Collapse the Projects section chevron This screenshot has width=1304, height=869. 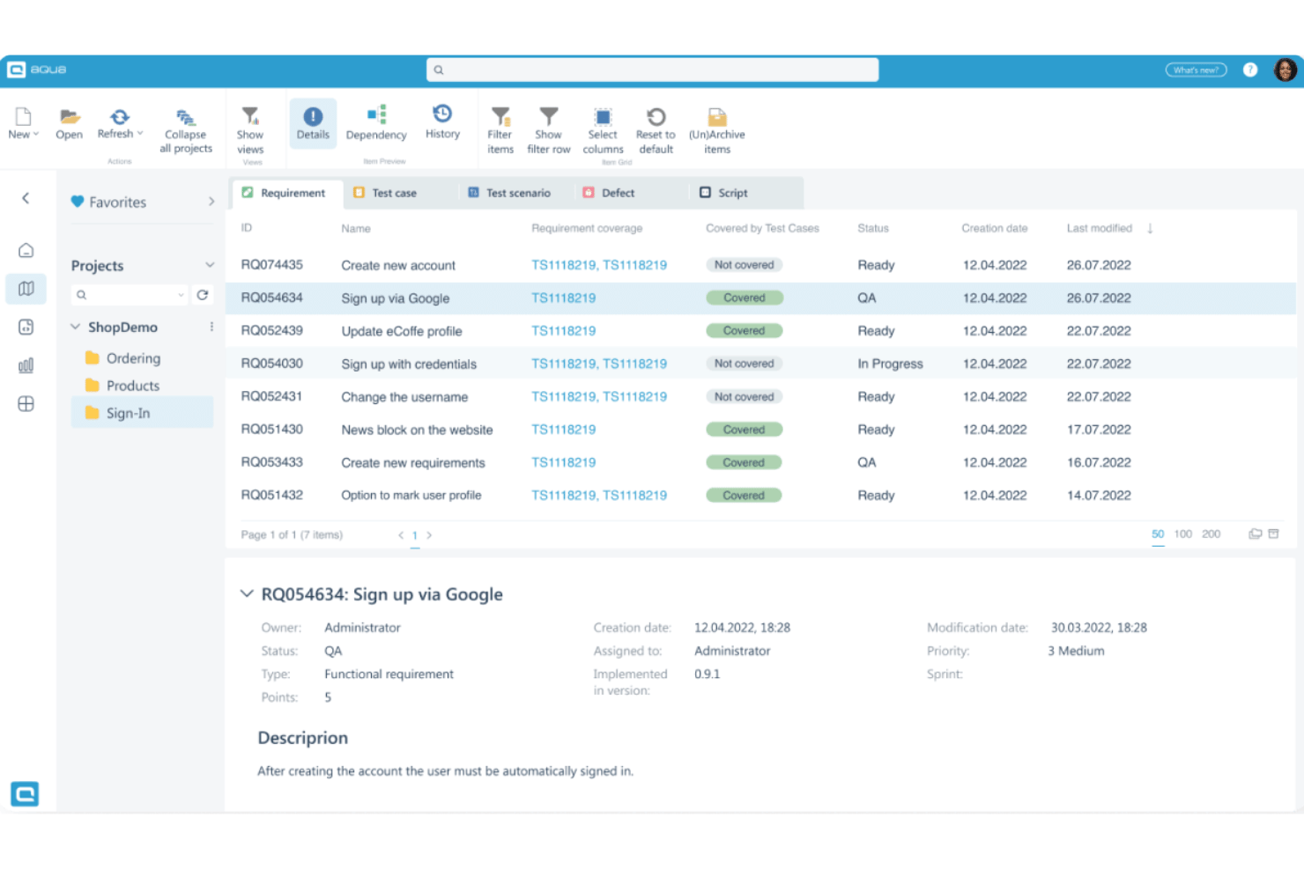[x=210, y=265]
